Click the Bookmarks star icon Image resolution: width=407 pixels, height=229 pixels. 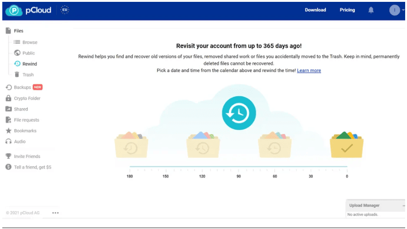coord(9,130)
